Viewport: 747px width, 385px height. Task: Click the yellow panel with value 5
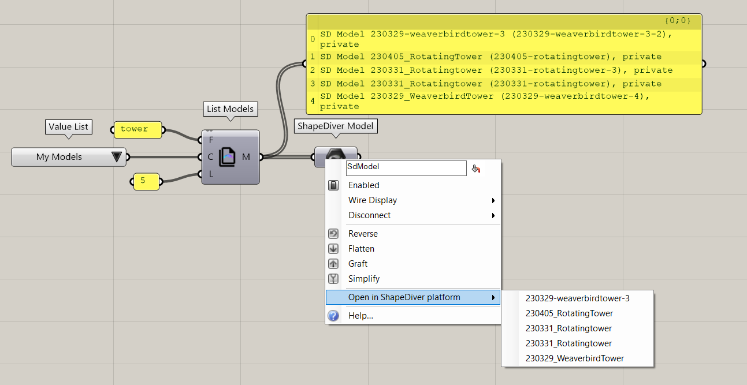pos(147,181)
